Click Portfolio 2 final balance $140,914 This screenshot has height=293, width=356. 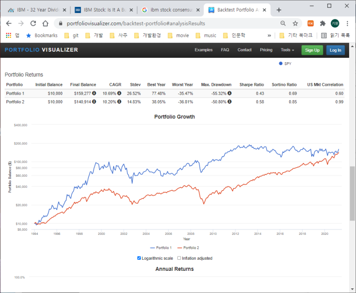(x=82, y=102)
